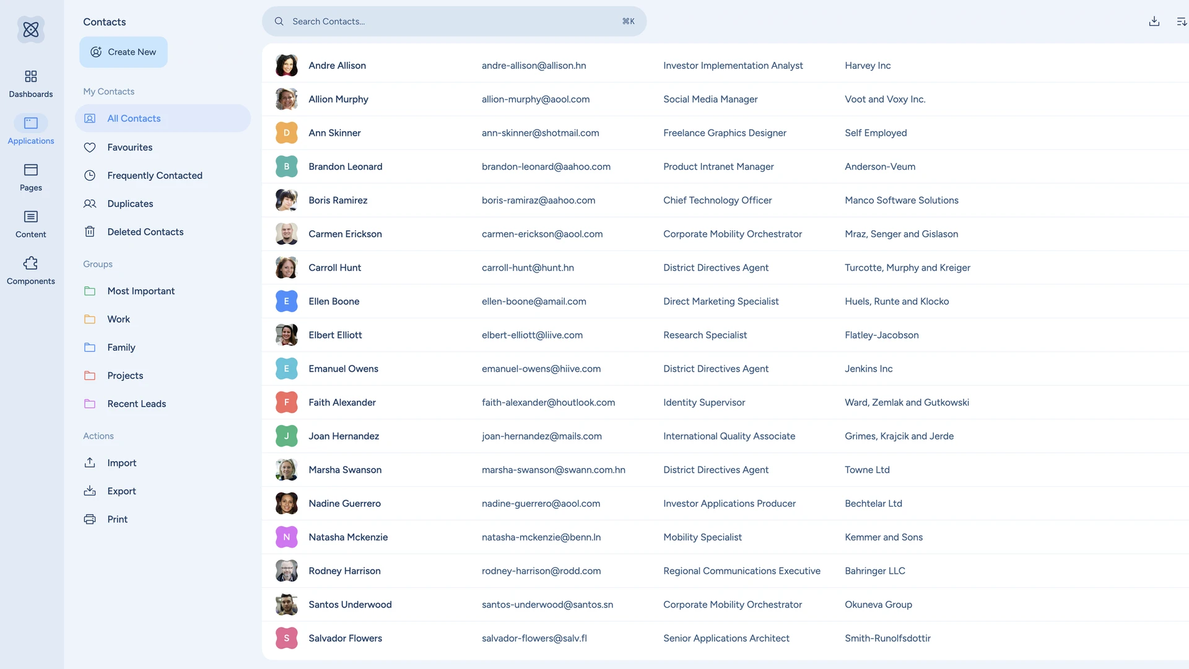Click email nadine-guerrero@aaol.com

pyautogui.click(x=541, y=504)
